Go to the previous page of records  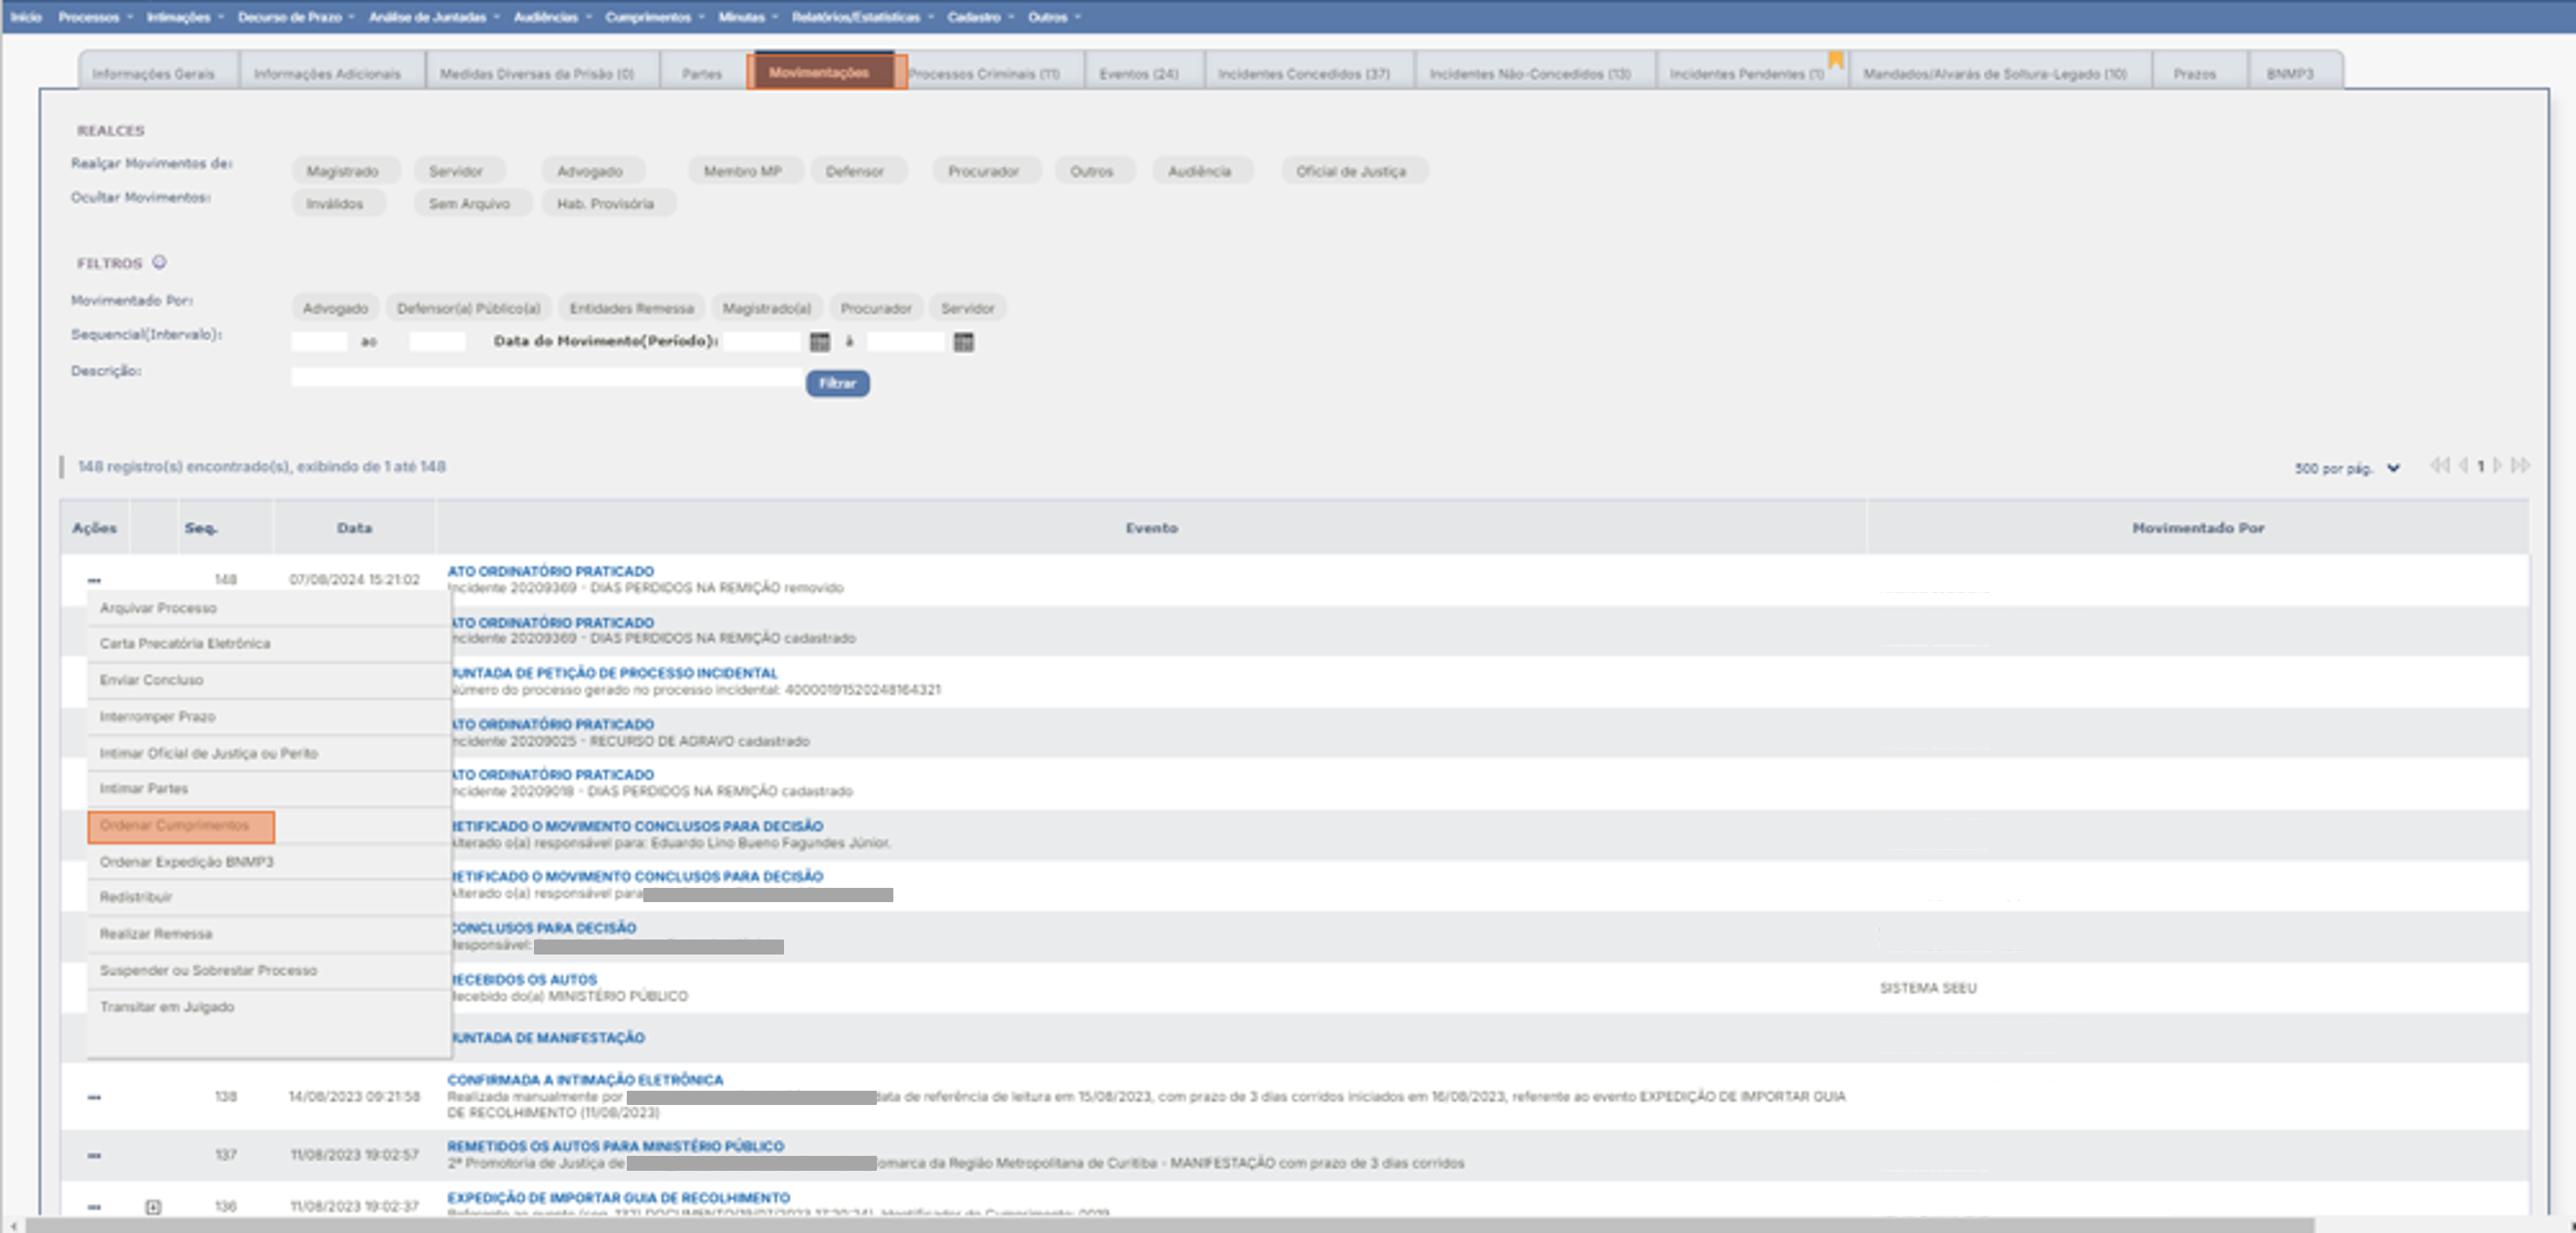tap(2463, 466)
